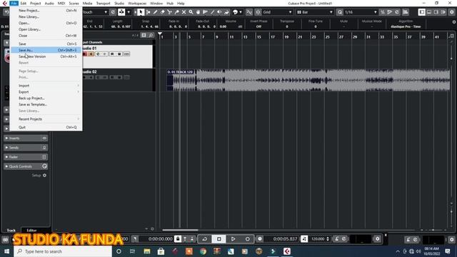Open inspector Setup gear

pyautogui.click(x=44, y=176)
